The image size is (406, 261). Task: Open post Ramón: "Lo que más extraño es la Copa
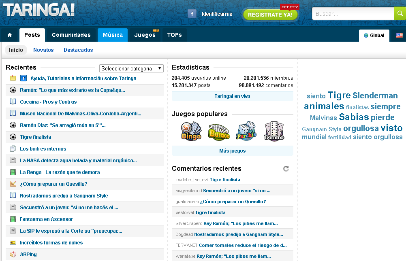pos(73,90)
